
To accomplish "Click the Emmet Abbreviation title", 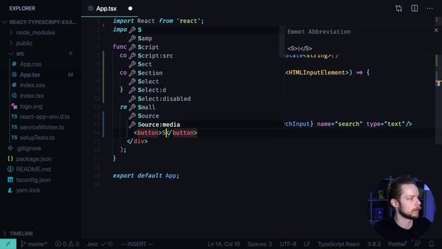I will tap(319, 32).
